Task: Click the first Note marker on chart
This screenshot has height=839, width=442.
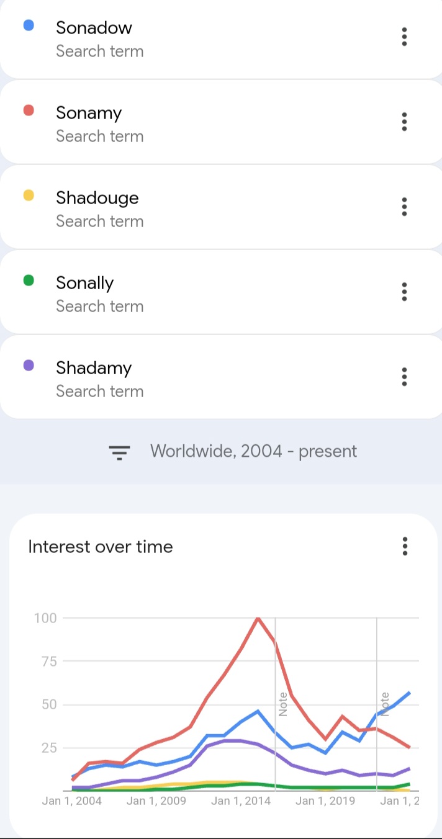Action: 282,704
